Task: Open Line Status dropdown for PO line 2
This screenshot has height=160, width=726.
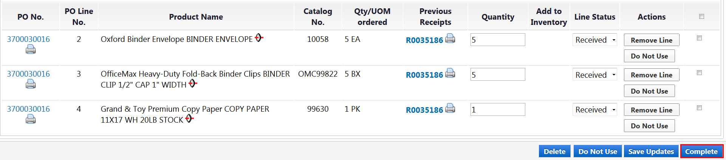Action: point(594,40)
